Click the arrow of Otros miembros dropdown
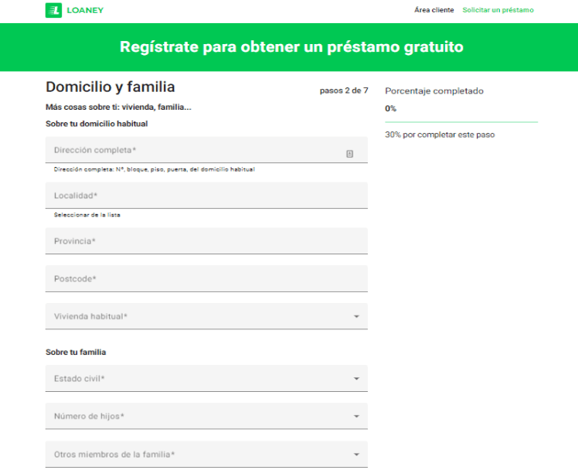Image resolution: width=578 pixels, height=470 pixels. pos(356,455)
